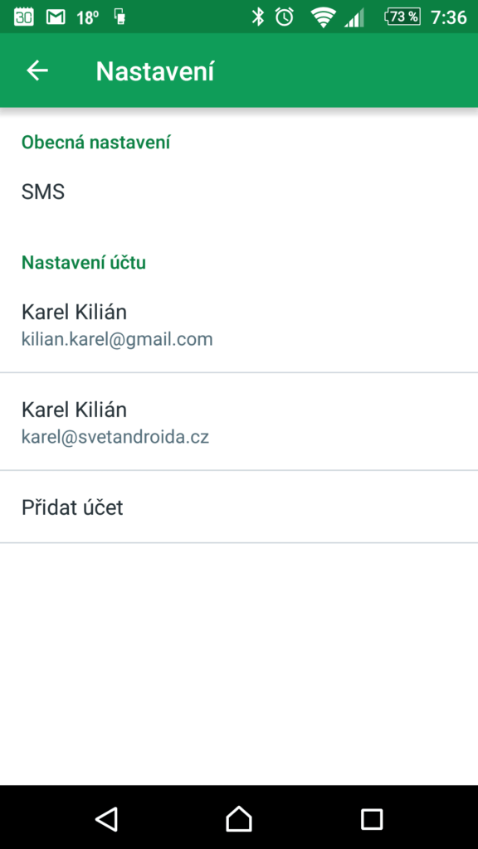Tap the alarm clock status icon
The width and height of the screenshot is (478, 849).
click(285, 17)
